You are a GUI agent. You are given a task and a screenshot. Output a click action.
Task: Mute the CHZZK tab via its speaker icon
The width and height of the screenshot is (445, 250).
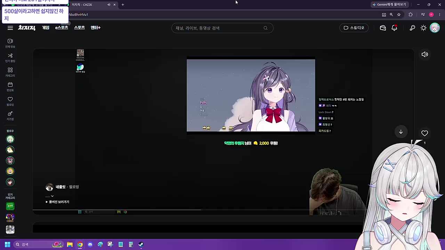pos(109,5)
